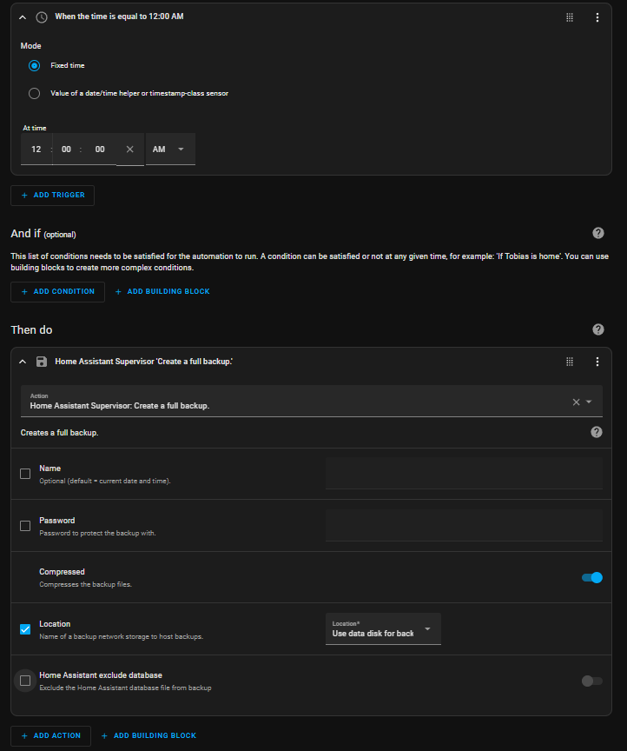Add building block under And if
Screen dimensions: 627x751
click(162, 292)
